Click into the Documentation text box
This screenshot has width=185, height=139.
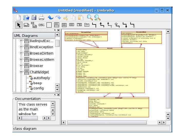tap(34, 109)
